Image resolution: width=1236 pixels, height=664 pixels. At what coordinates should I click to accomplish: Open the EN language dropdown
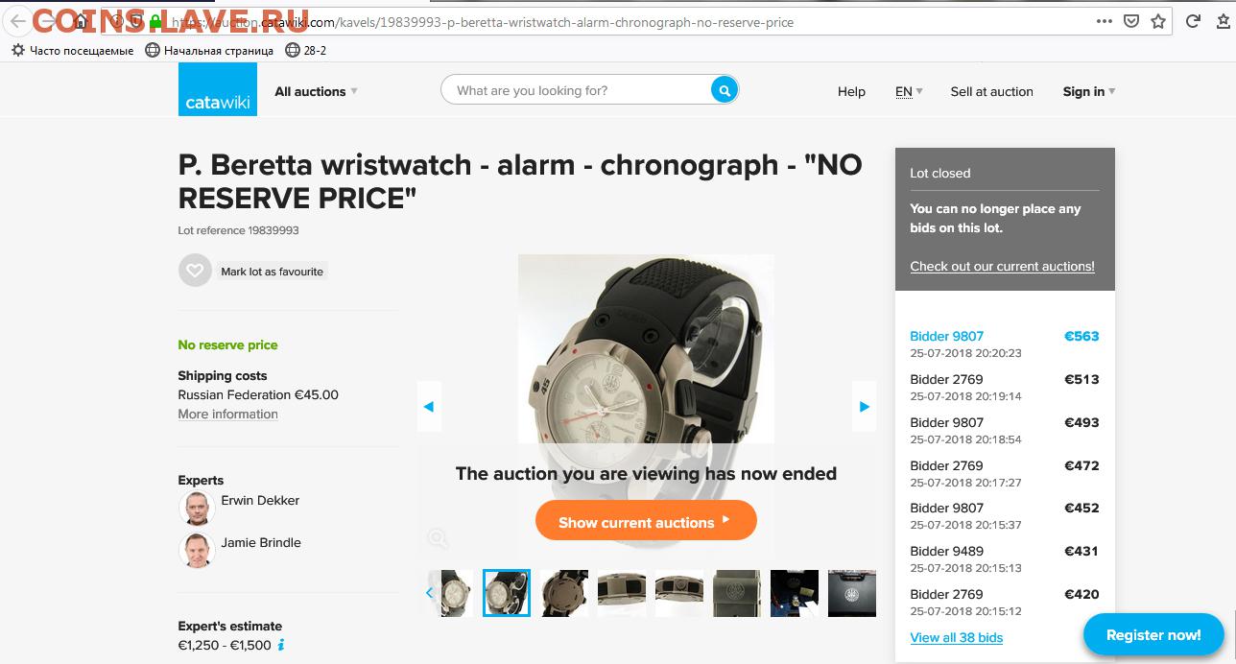pyautogui.click(x=909, y=91)
